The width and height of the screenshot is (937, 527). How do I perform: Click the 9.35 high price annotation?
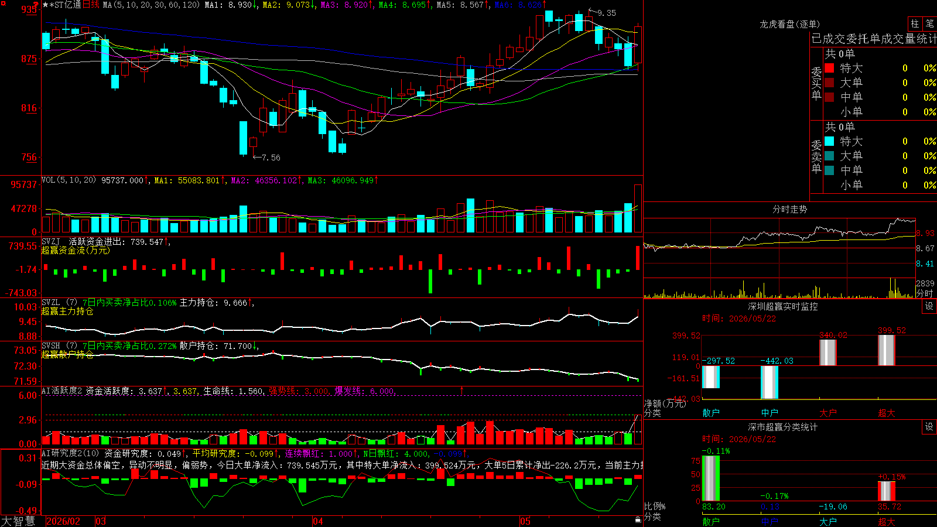[607, 13]
